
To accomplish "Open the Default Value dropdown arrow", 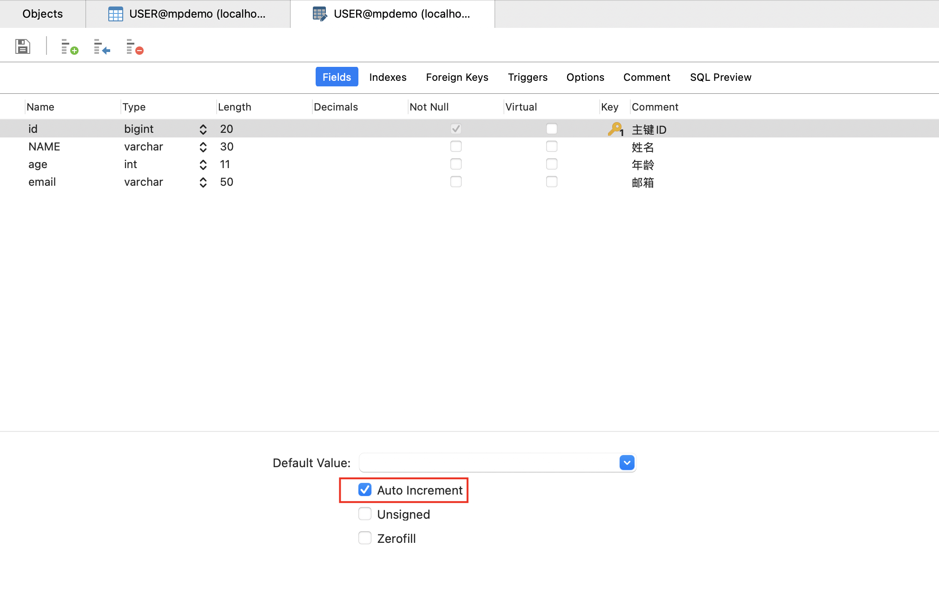I will [627, 463].
